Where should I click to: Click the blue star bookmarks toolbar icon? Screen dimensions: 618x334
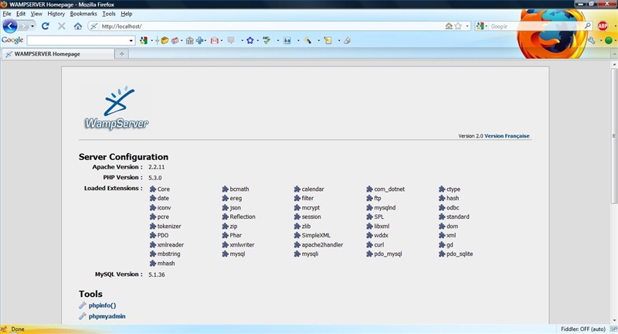click(x=250, y=40)
